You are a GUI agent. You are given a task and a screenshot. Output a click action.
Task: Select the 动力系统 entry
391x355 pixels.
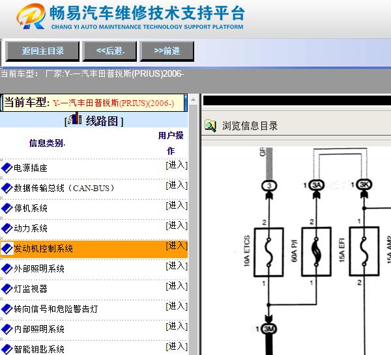31,229
